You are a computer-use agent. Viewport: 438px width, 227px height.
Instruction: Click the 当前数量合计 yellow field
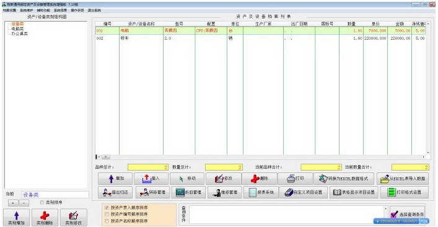click(x=410, y=167)
